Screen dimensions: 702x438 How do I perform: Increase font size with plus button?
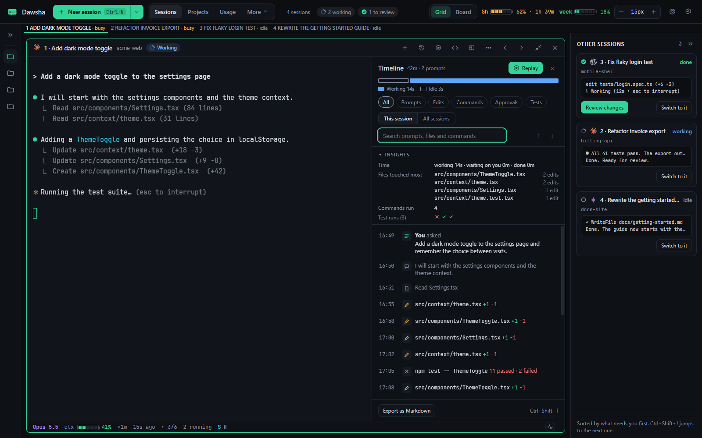(654, 12)
